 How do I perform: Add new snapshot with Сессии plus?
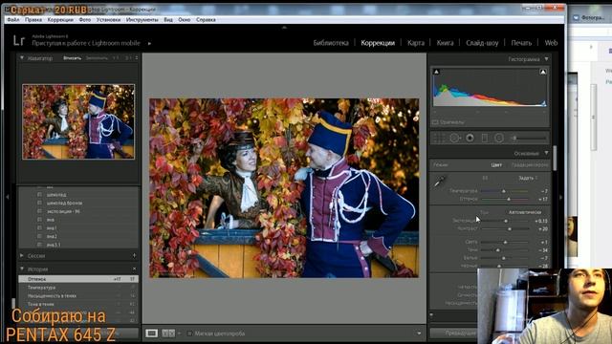click(134, 255)
